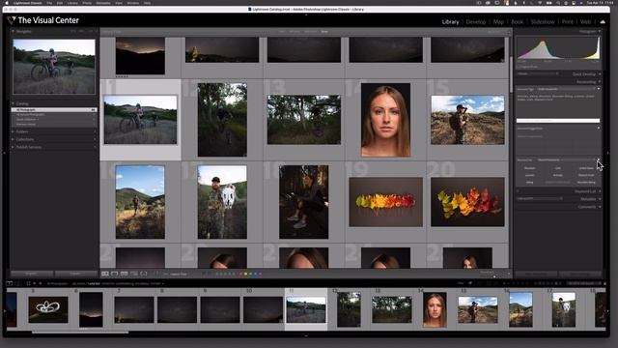Viewport: 618px width, 348px height.
Task: Click the library filter bar lock icon
Action: coord(509,32)
